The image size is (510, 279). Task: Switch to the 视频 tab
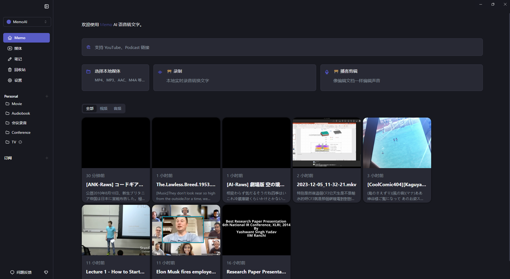(103, 109)
